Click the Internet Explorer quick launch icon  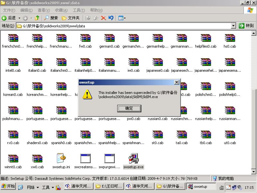coord(21,187)
